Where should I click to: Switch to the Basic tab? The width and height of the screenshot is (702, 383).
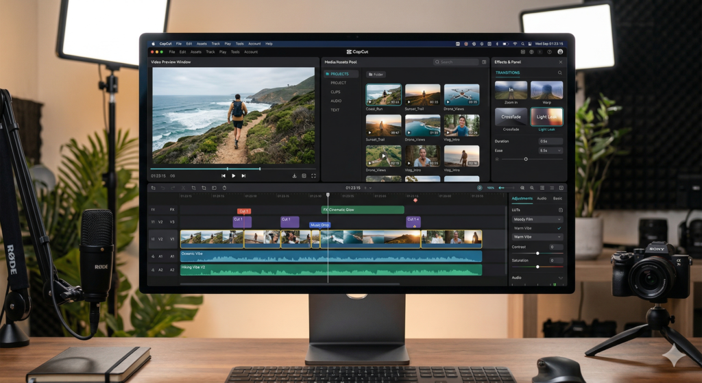[557, 198]
